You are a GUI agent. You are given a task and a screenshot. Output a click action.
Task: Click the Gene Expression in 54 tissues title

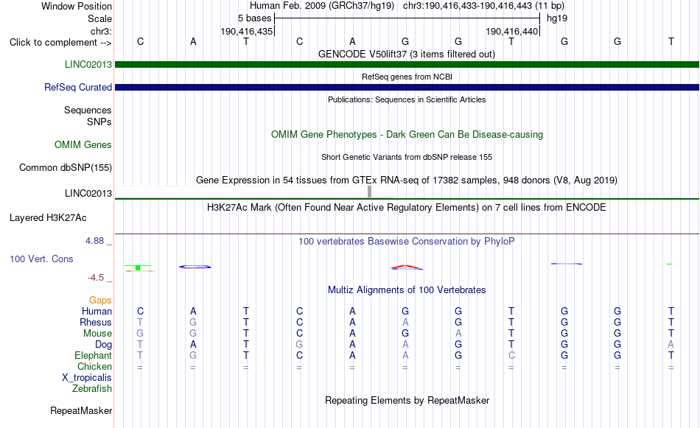click(x=407, y=180)
